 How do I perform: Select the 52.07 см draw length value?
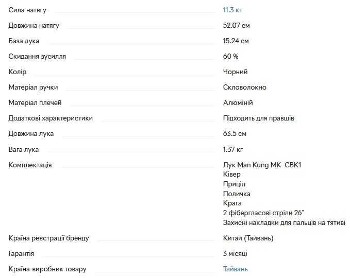236,25
